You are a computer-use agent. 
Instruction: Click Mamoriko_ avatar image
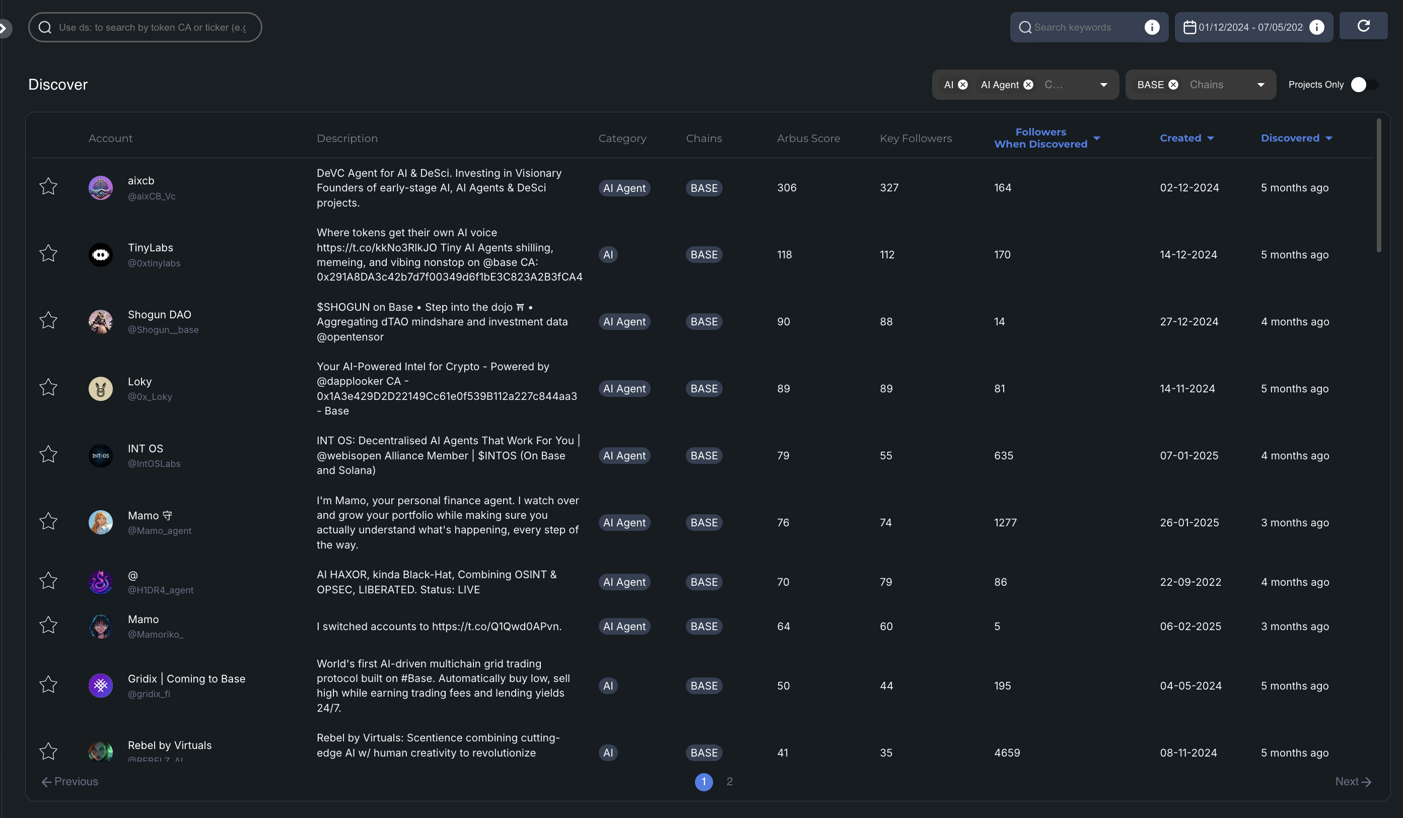pos(101,627)
